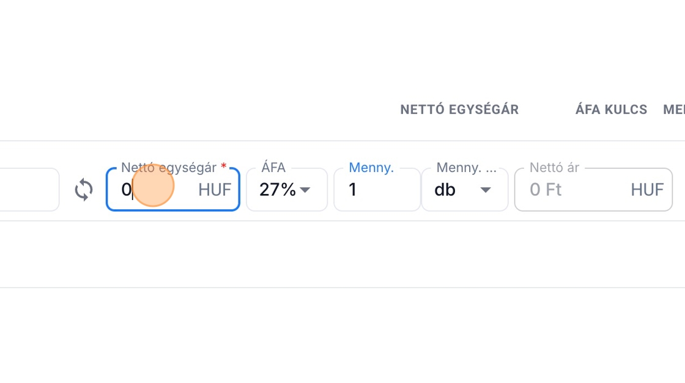Viewport: 685px width, 383px height.
Task: Click the cut-off MEN column header
Action: (x=674, y=110)
